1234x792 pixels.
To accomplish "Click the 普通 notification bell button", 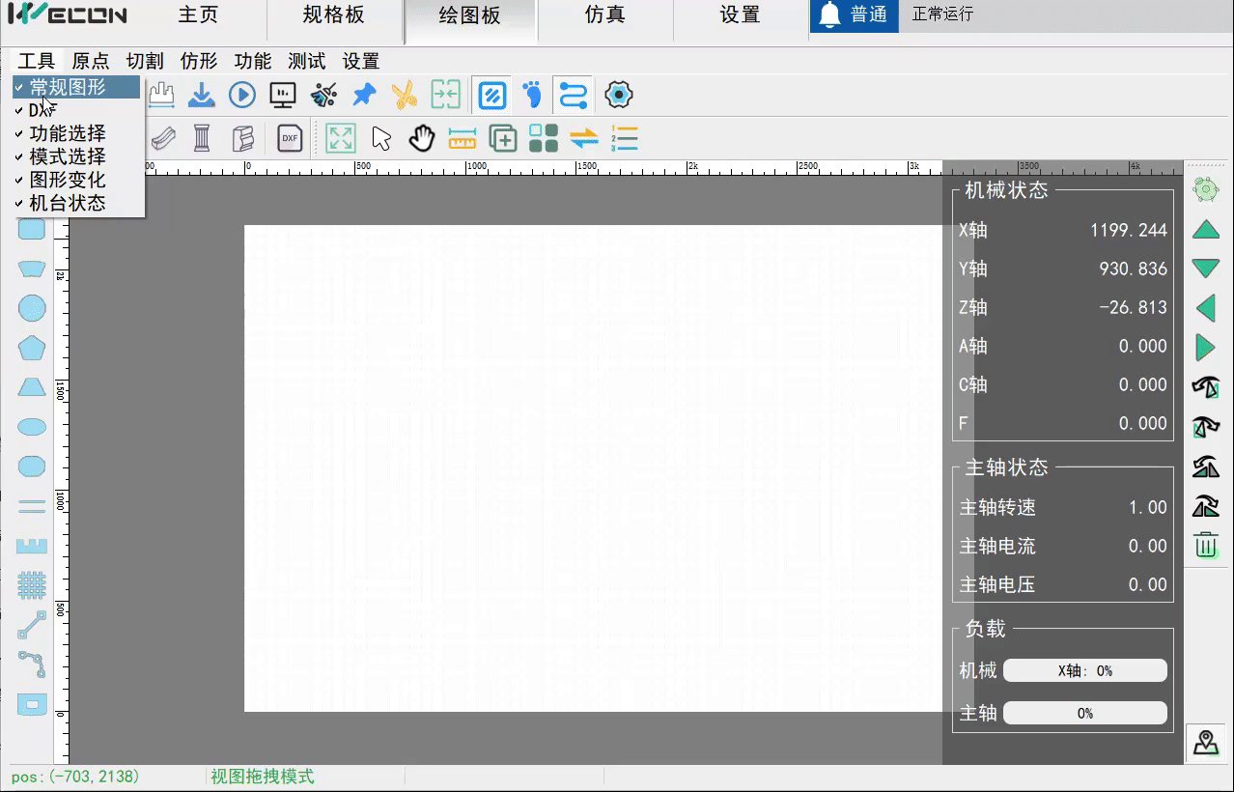I will pos(854,14).
